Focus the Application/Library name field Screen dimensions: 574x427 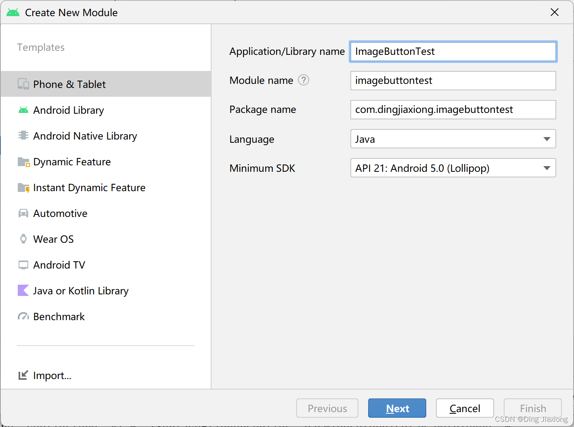coord(453,52)
